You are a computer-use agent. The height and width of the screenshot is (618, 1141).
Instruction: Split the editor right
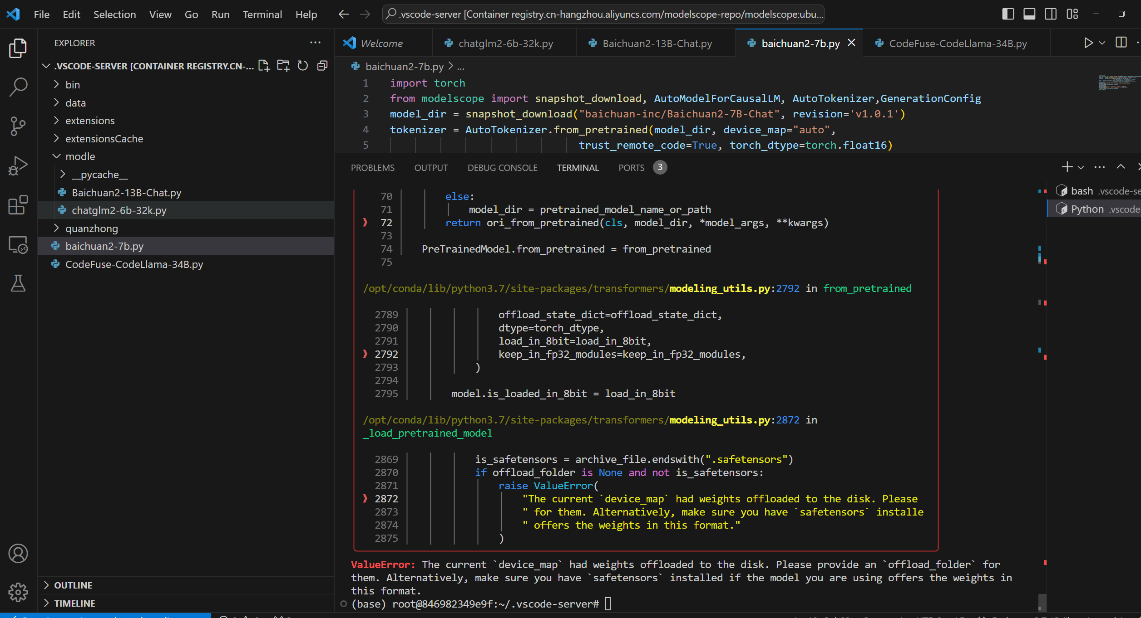[1121, 43]
